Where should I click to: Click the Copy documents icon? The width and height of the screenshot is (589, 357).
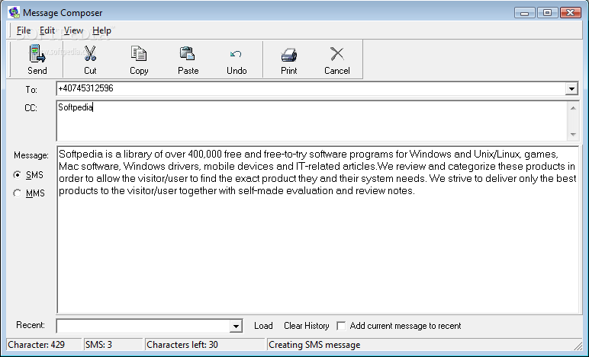[x=139, y=53]
